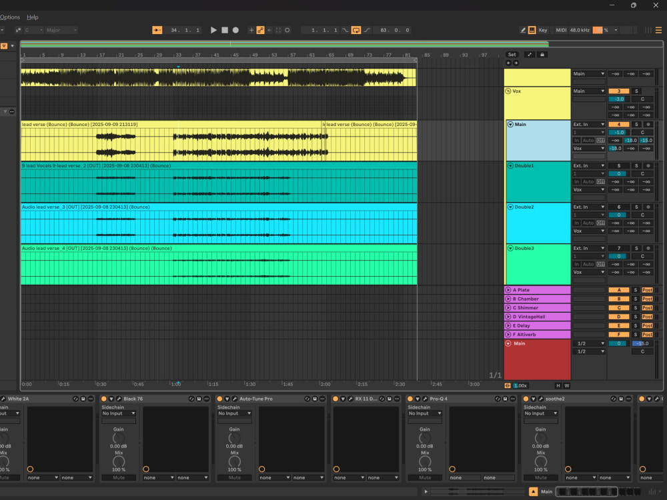Arm the Arrangement Record button
The height and width of the screenshot is (500, 667).
tap(235, 30)
